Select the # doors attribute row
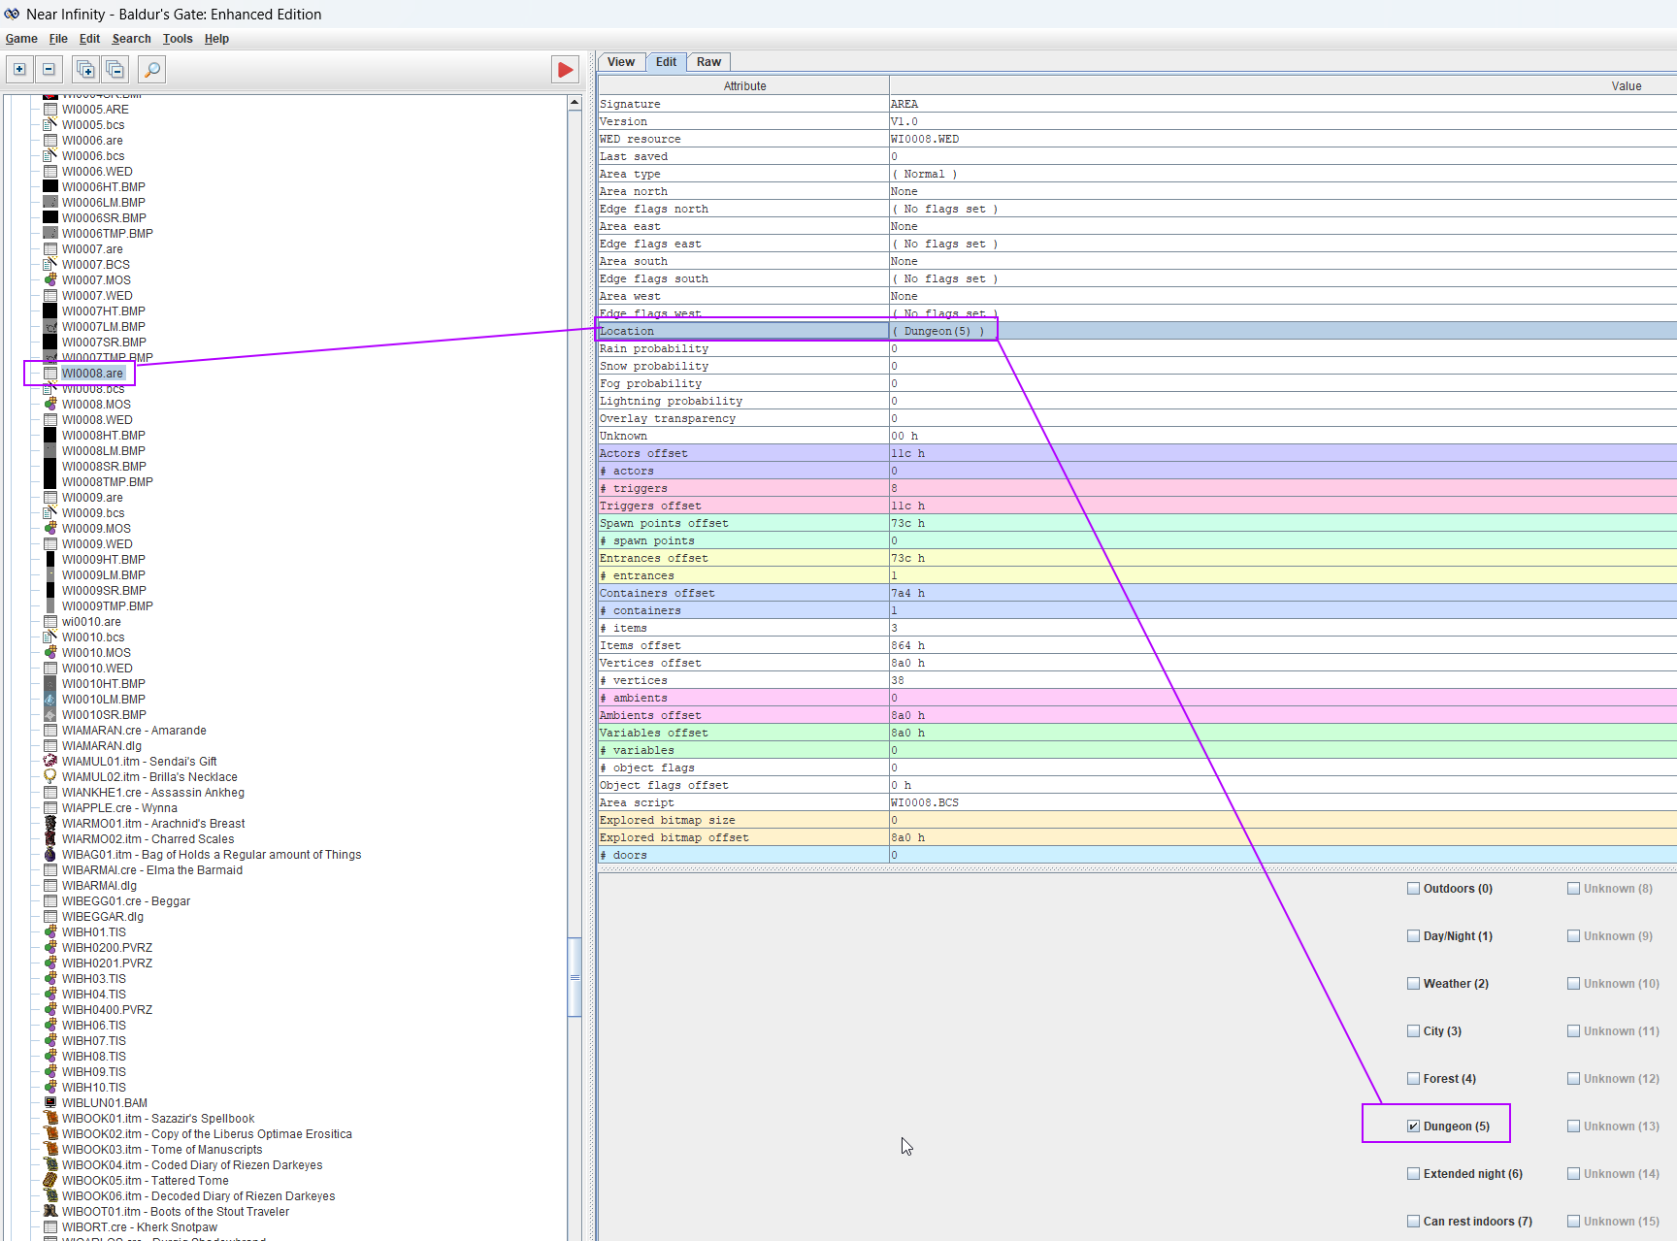The height and width of the screenshot is (1241, 1677). click(1137, 855)
